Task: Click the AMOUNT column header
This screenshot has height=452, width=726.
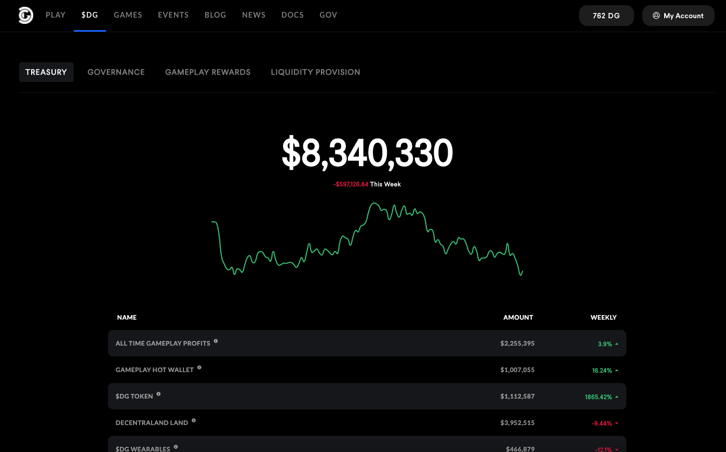Action: pyautogui.click(x=518, y=318)
